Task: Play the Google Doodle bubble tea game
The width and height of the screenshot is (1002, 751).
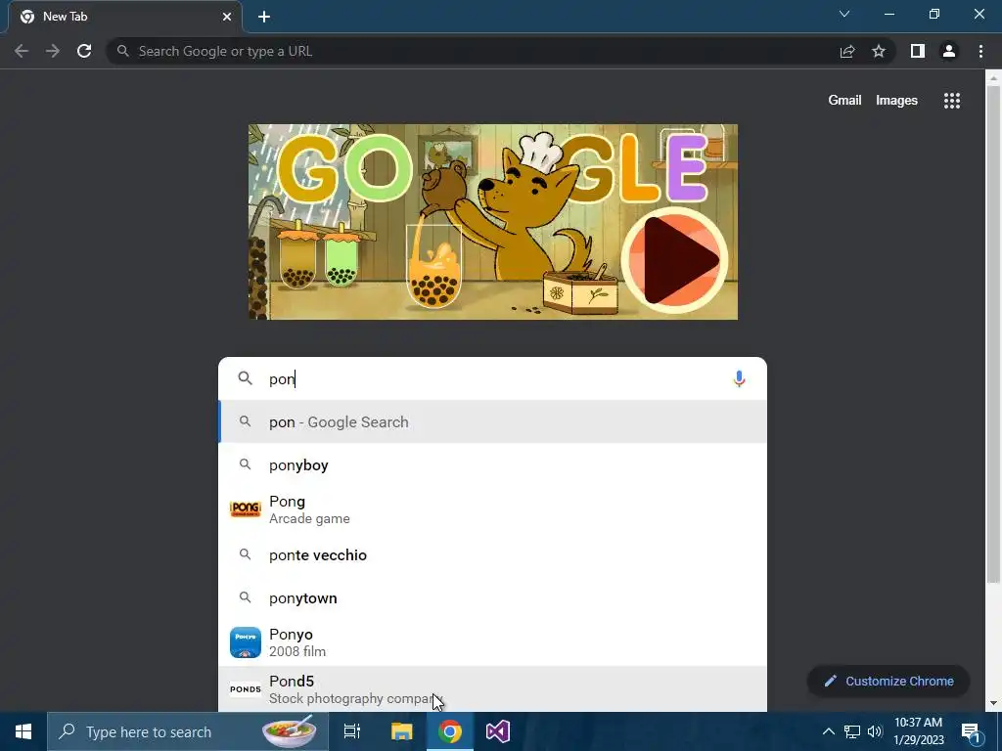Action: click(674, 260)
